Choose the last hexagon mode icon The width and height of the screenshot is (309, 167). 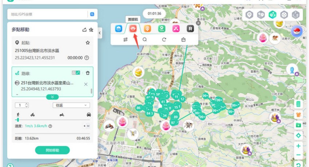296,15
